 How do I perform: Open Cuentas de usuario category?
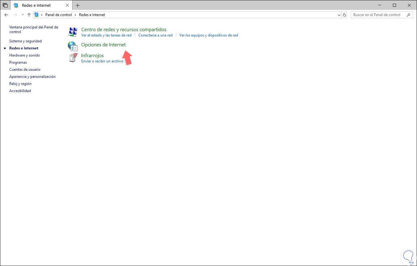25,70
